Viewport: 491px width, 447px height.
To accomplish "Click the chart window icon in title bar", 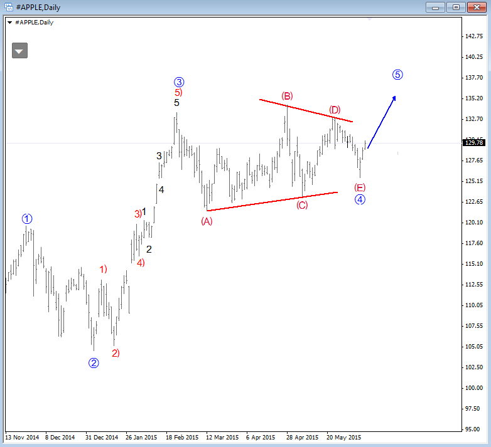I will (7, 7).
